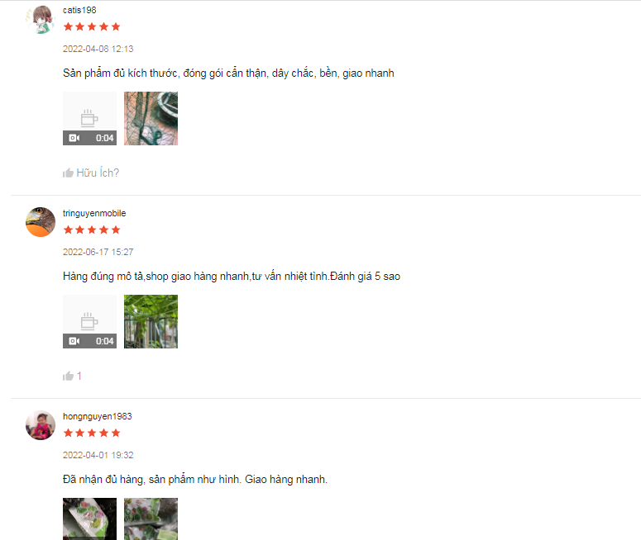Click tringuyenmobile's five-star rating
The height and width of the screenshot is (540, 641).
[92, 230]
